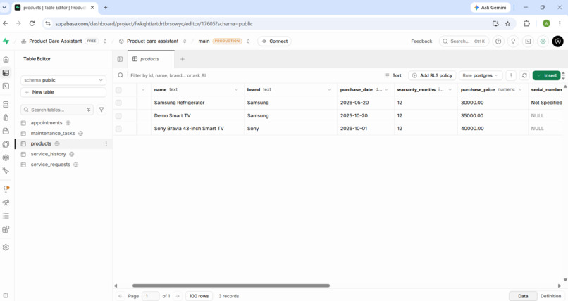This screenshot has height=301, width=568.
Task: Check the Sony Bravia row checkbox
Action: 118,129
